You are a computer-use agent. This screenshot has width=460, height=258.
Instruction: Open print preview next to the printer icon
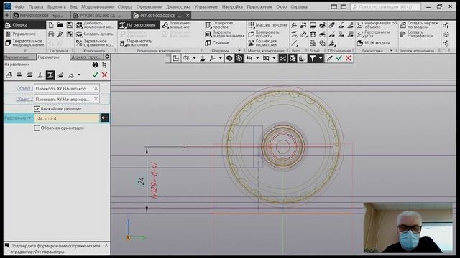tap(60, 34)
